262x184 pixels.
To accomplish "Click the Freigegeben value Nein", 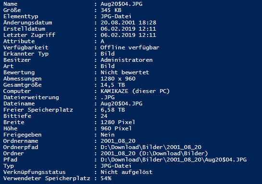I will pyautogui.click(x=107, y=135).
